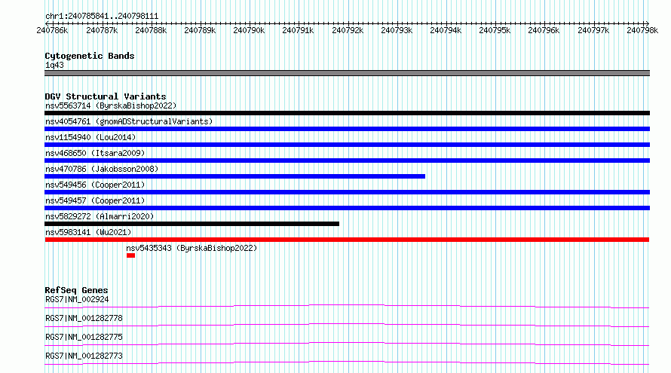Select the blue nsv549457 variant bar

(x=347, y=208)
